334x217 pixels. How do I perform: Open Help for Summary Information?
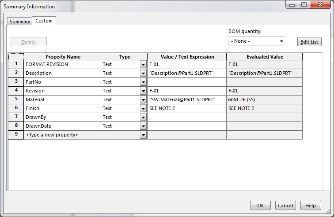[x=310, y=206]
